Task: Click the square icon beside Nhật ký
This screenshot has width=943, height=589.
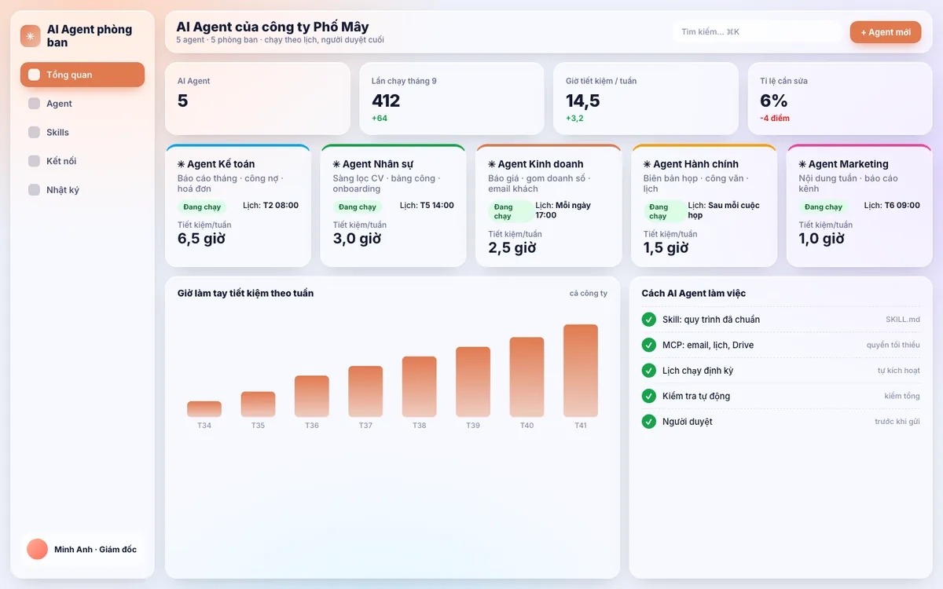Action: (x=34, y=189)
